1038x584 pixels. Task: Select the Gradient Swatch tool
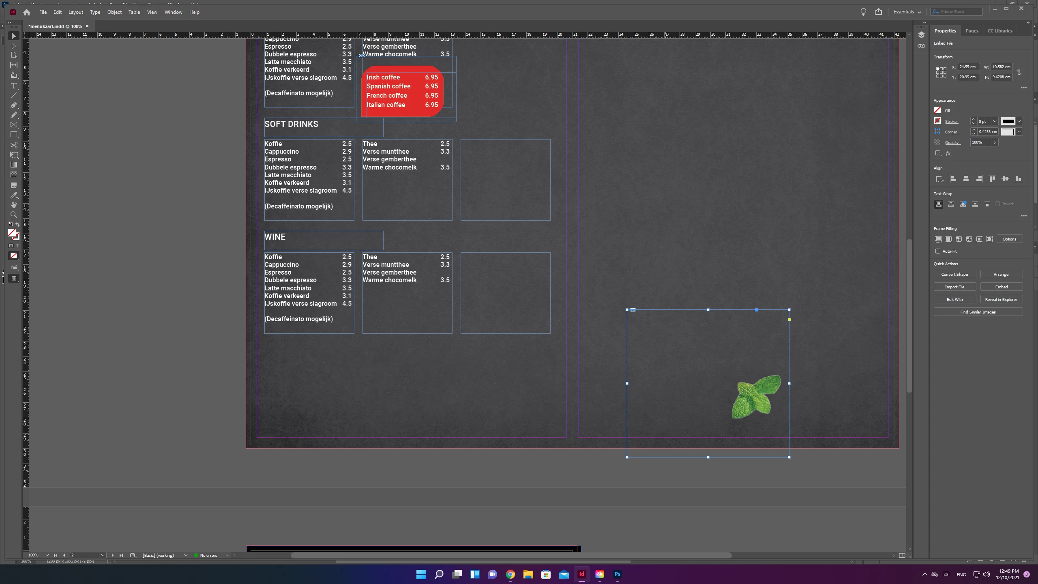pos(13,165)
